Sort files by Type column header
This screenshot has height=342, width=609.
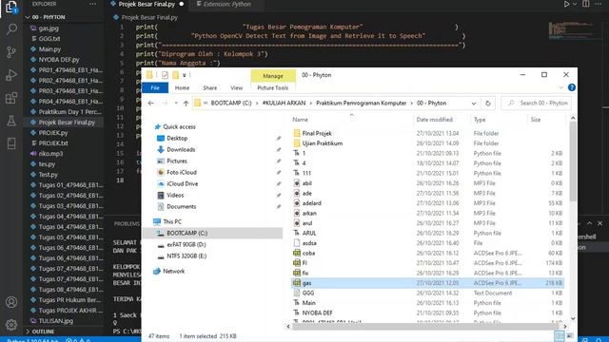[x=480, y=120]
